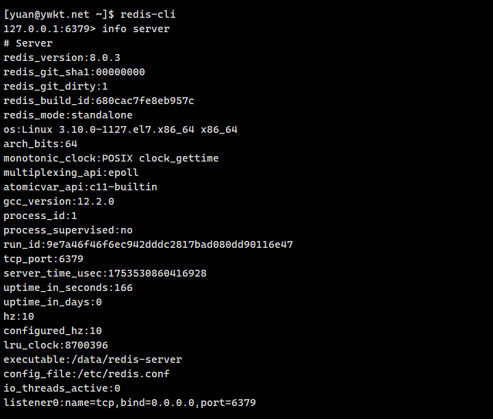Click the multiplexing_api:epoll line
This screenshot has width=493, height=419.
tap(71, 173)
